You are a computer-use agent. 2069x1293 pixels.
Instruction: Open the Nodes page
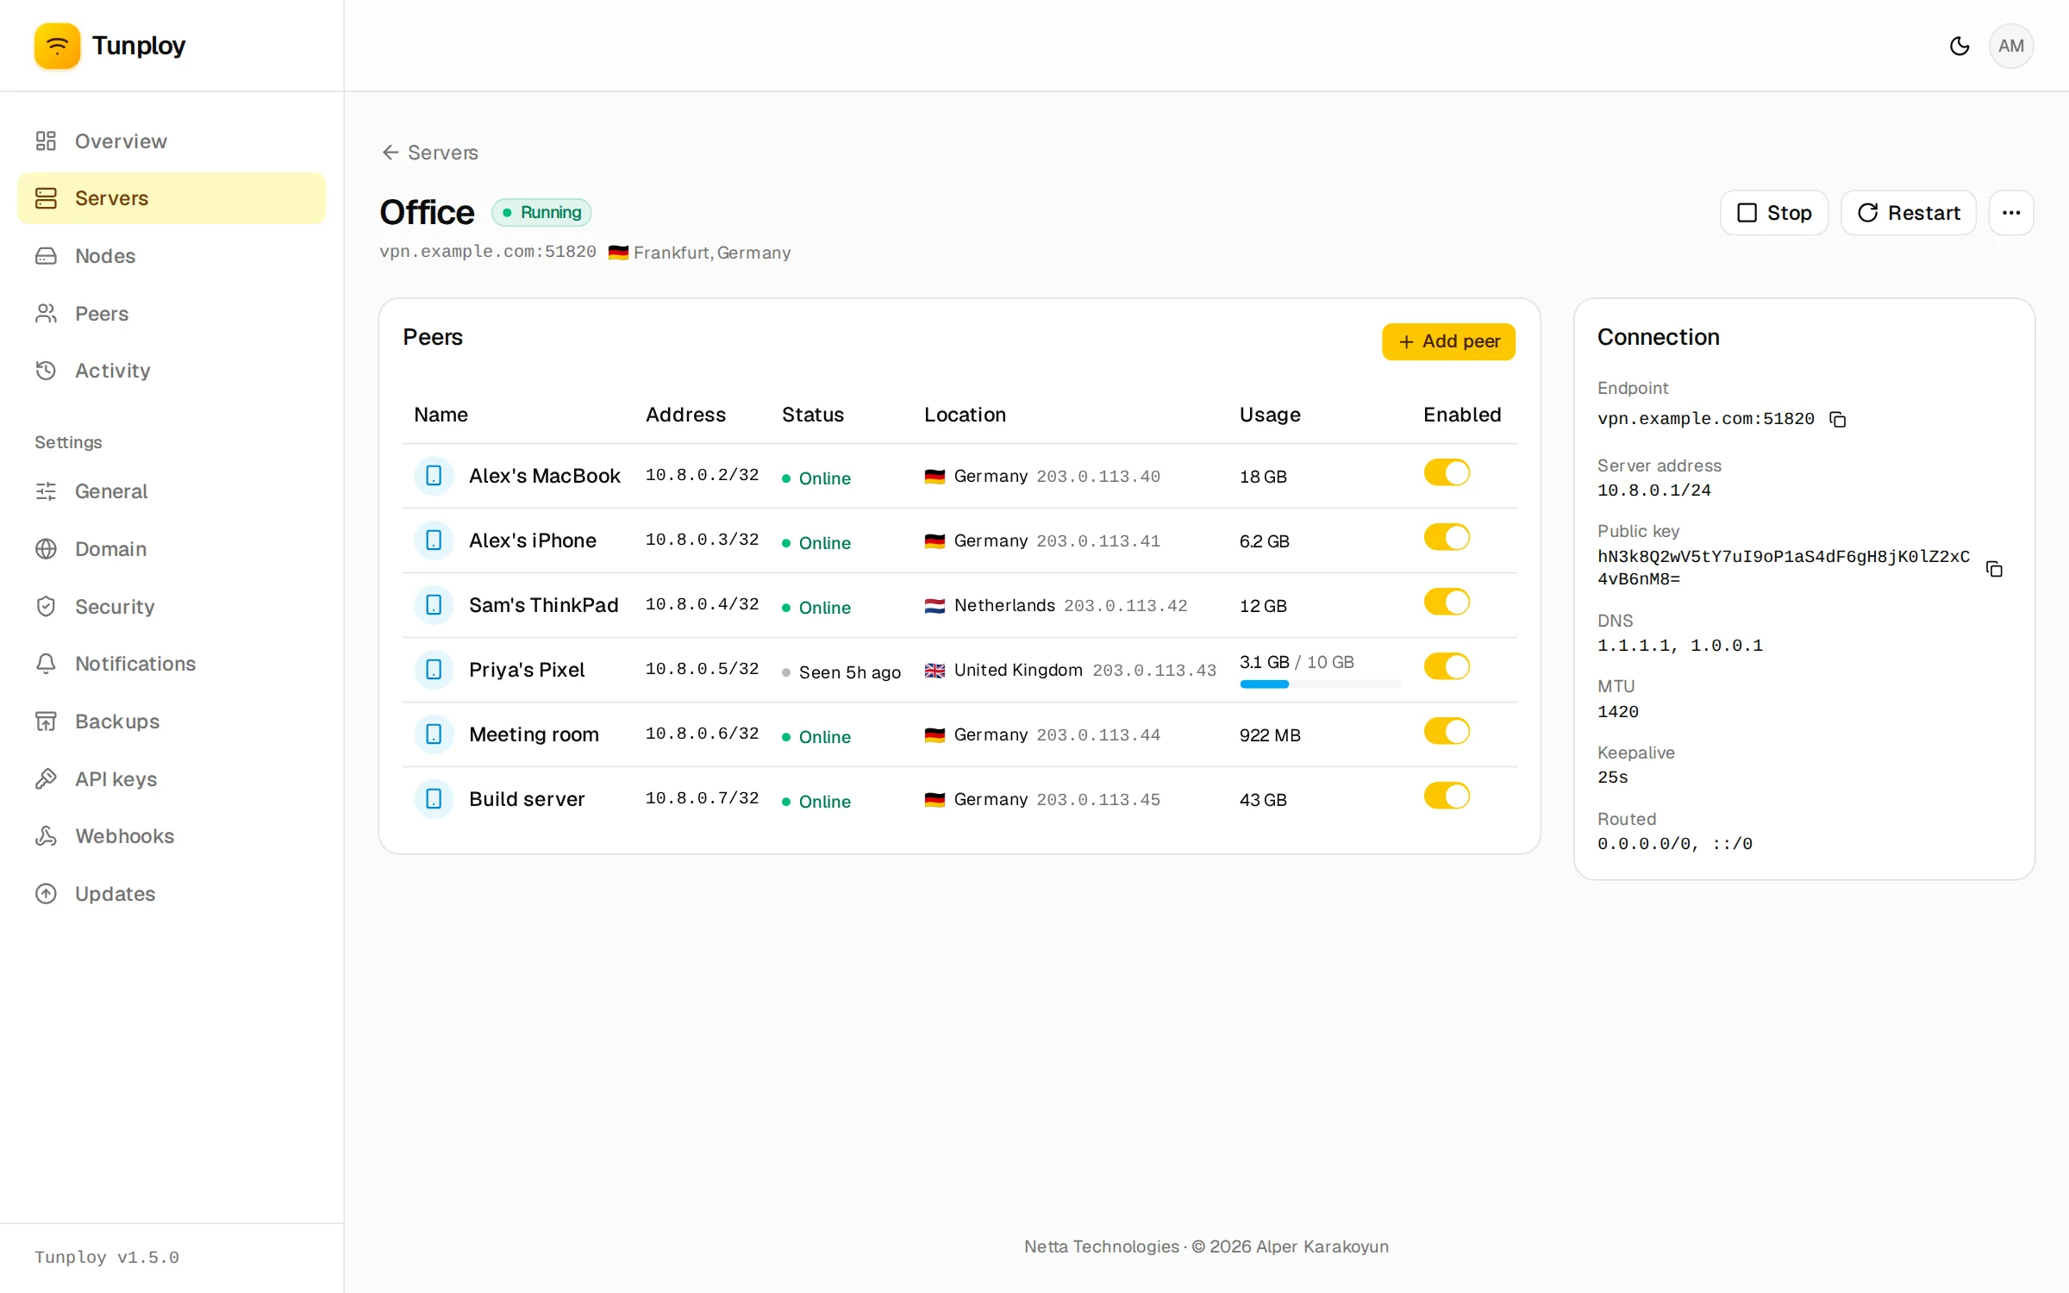tap(172, 256)
